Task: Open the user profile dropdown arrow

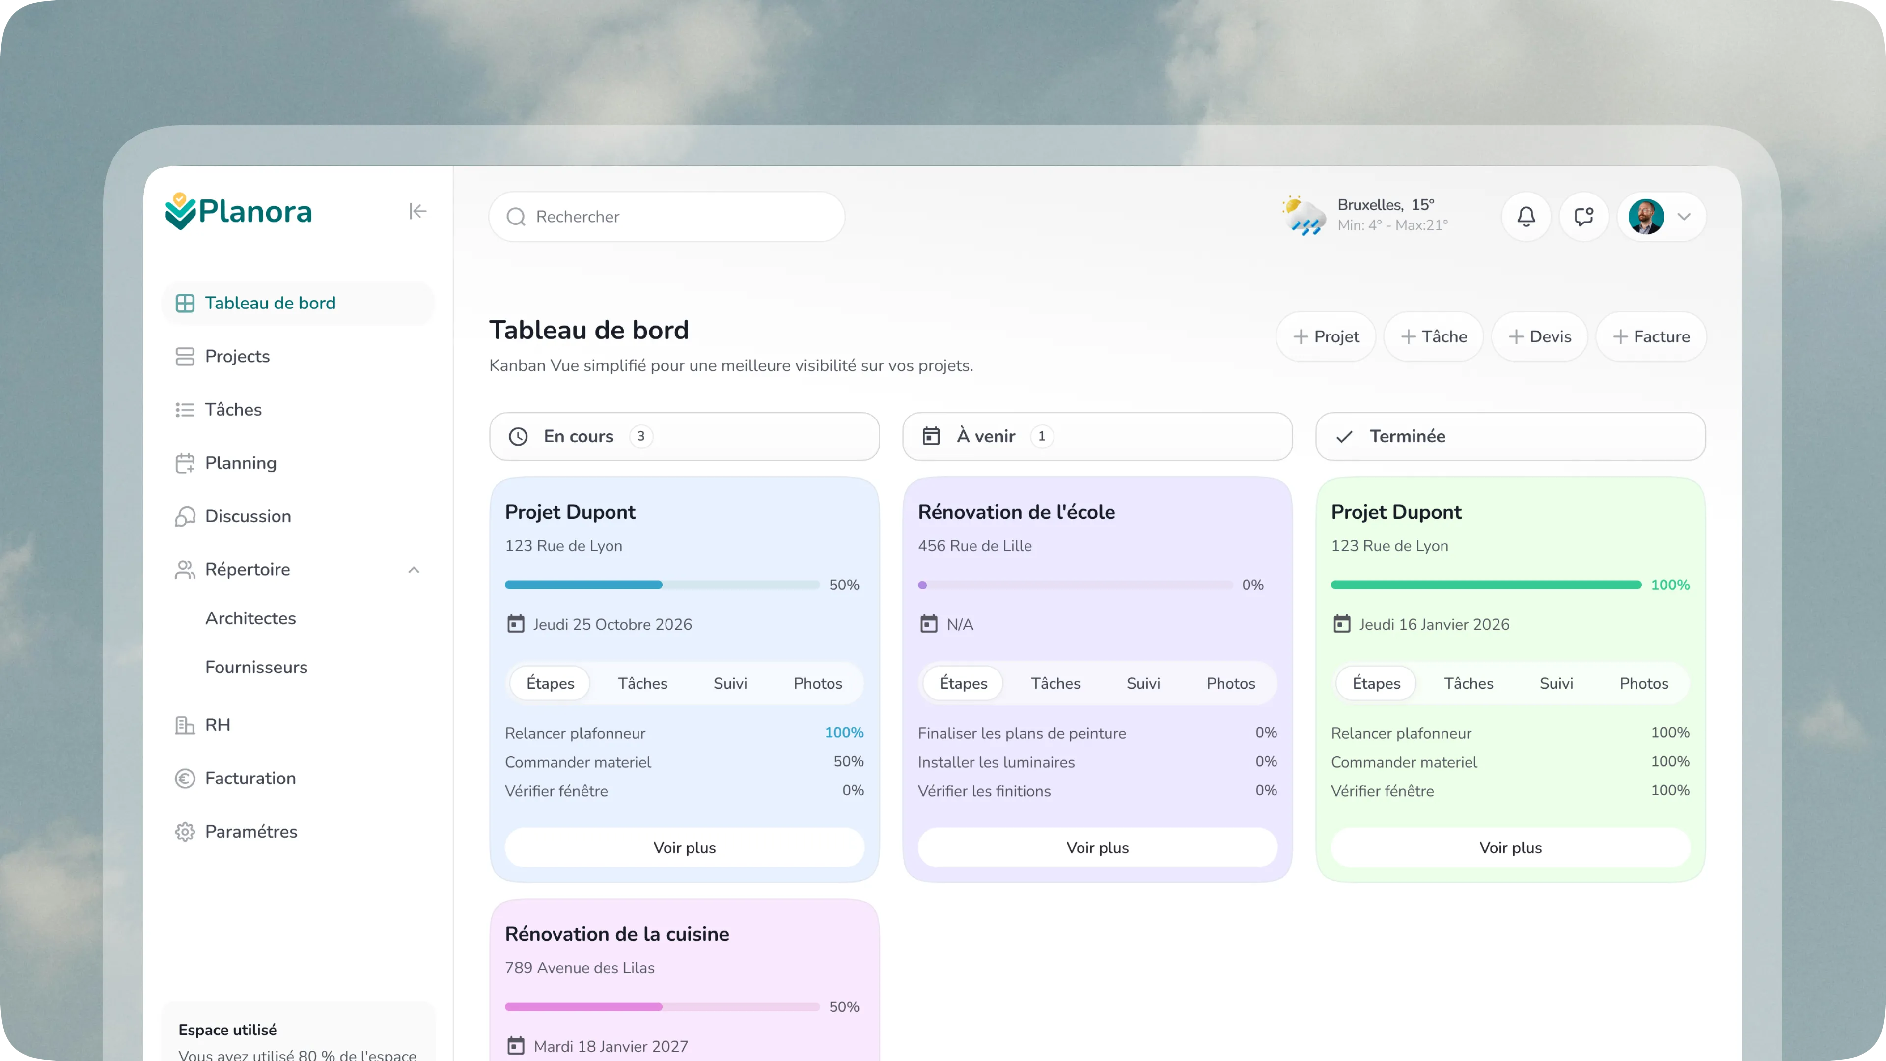Action: (x=1684, y=217)
